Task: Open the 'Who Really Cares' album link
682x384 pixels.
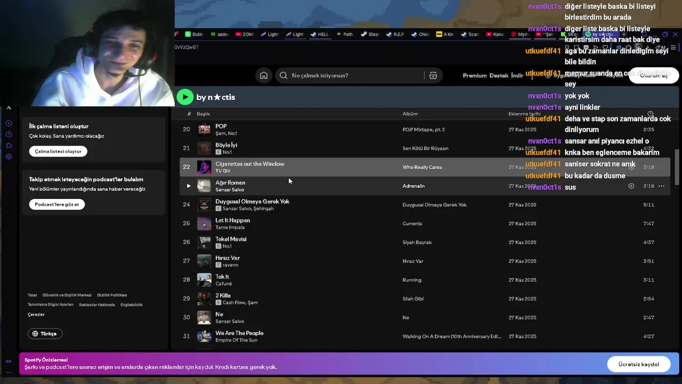Action: point(422,167)
